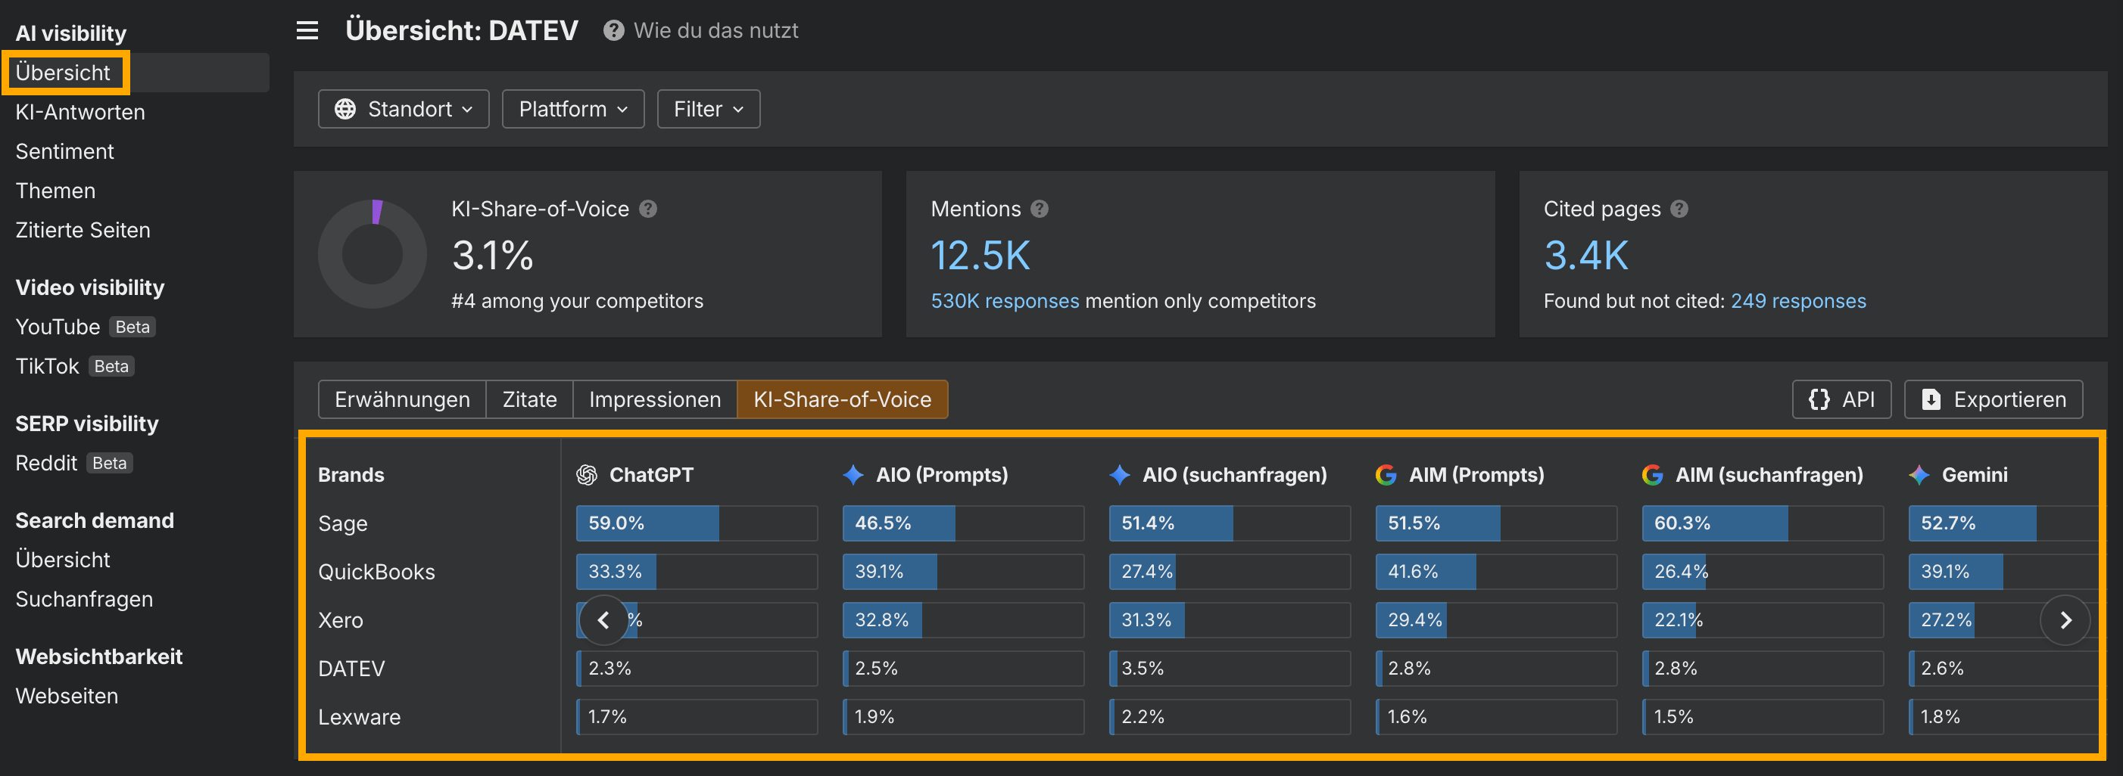Viewport: 2123px width, 776px height.
Task: Click Xero AIO (Prompts) bar 32.8%
Action: (963, 620)
